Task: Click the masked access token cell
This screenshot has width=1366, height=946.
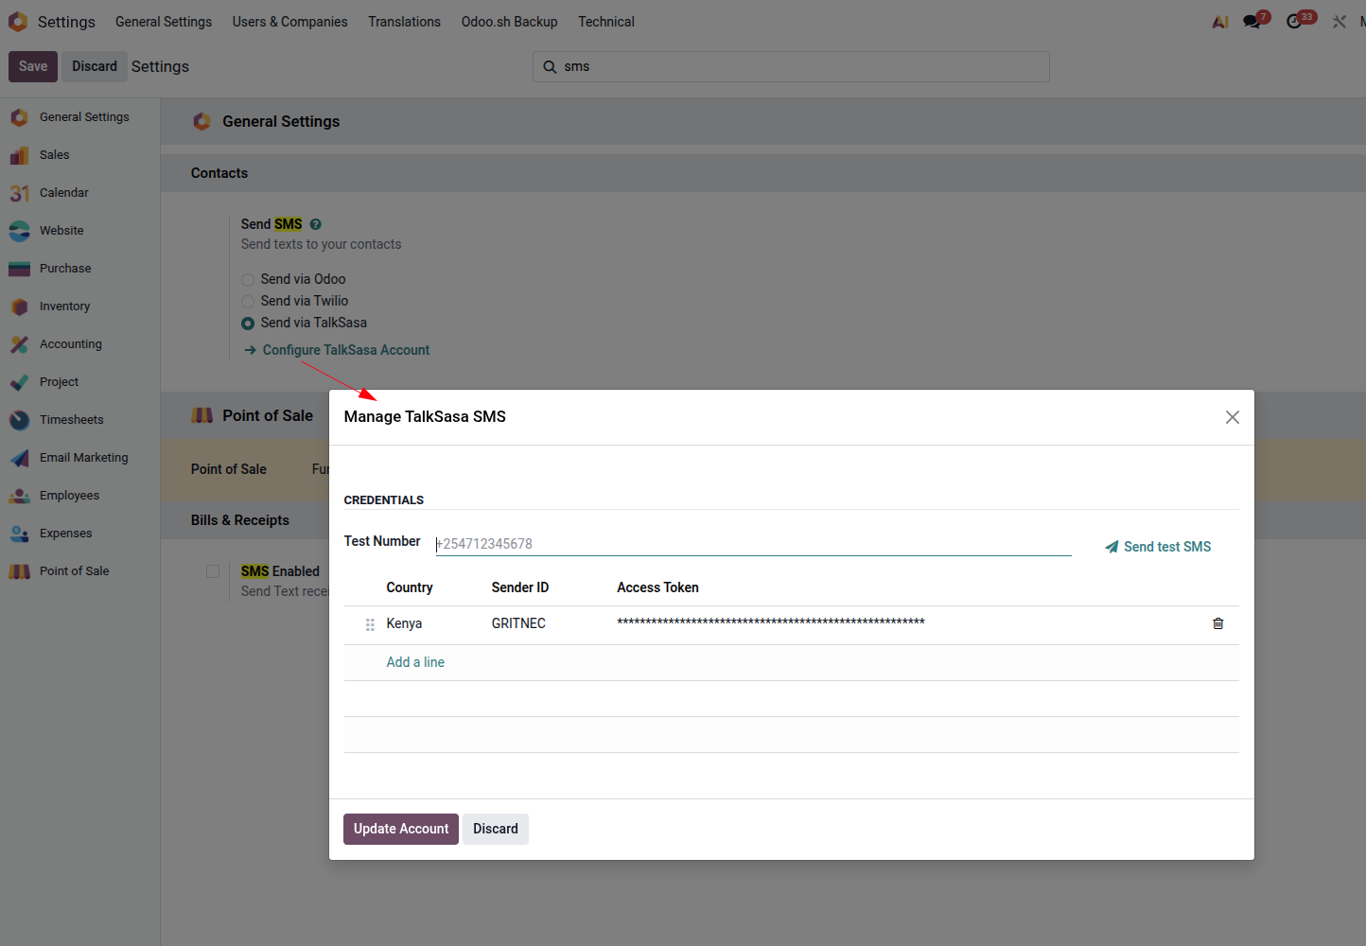Action: pos(771,622)
